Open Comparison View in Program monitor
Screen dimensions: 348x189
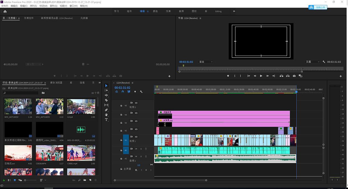pyautogui.click(x=300, y=76)
